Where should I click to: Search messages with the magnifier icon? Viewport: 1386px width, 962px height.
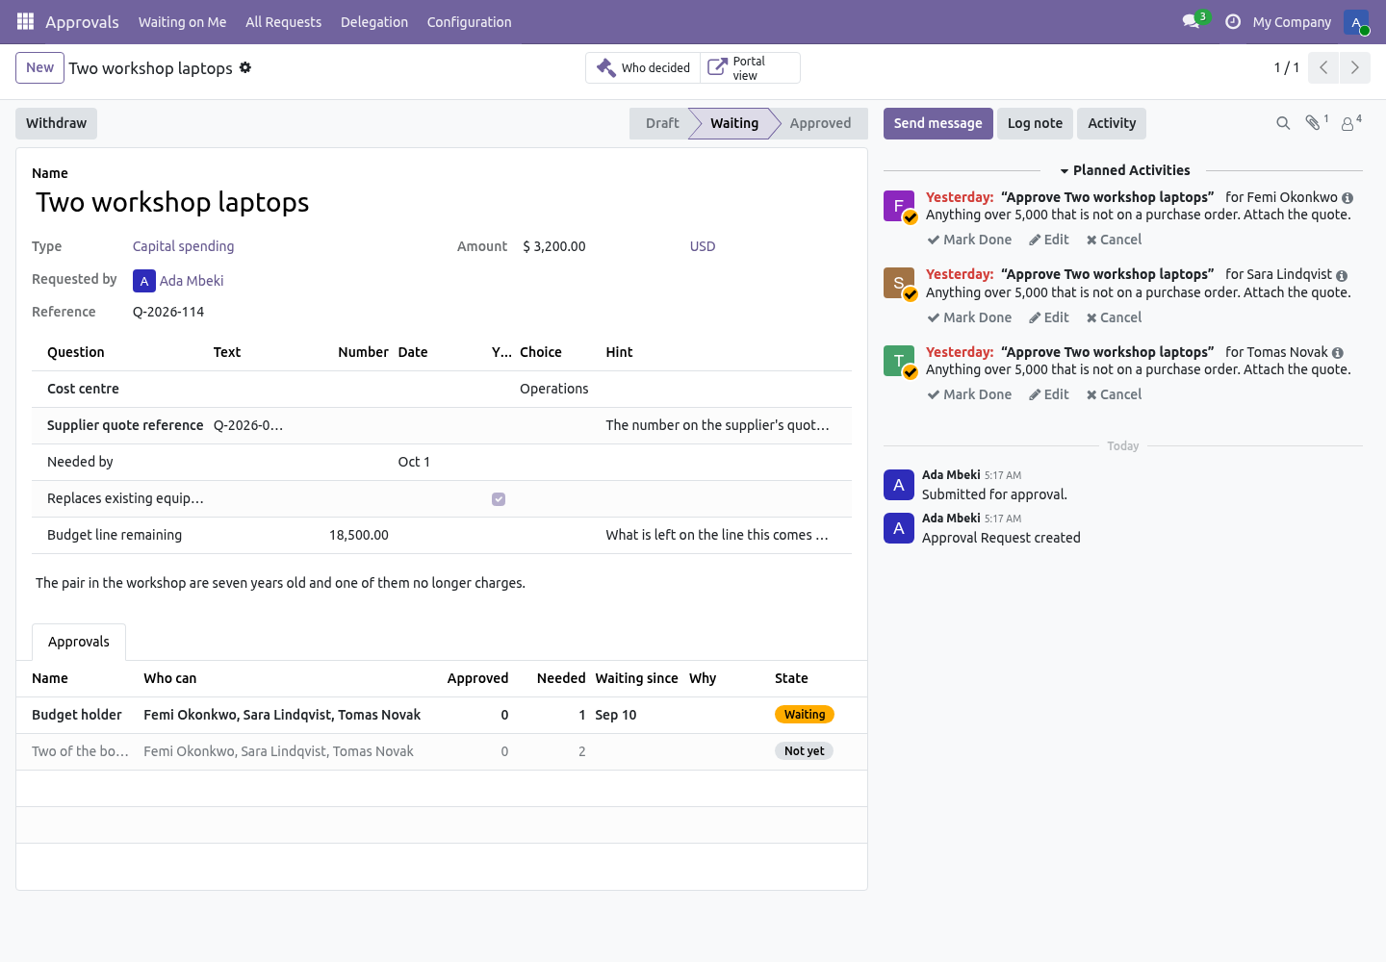tap(1283, 123)
